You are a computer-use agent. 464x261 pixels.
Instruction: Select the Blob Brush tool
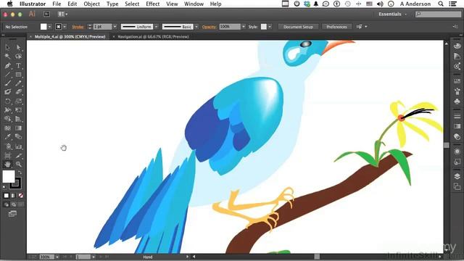(8, 92)
